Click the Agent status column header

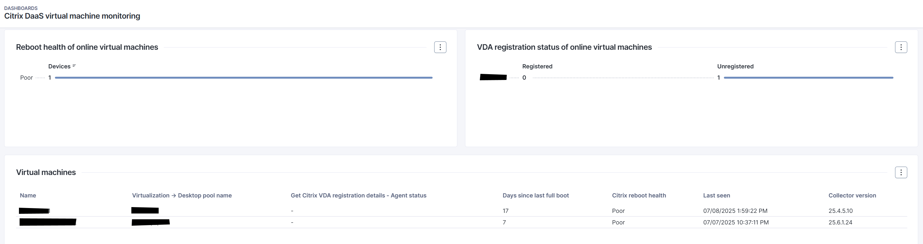point(358,195)
